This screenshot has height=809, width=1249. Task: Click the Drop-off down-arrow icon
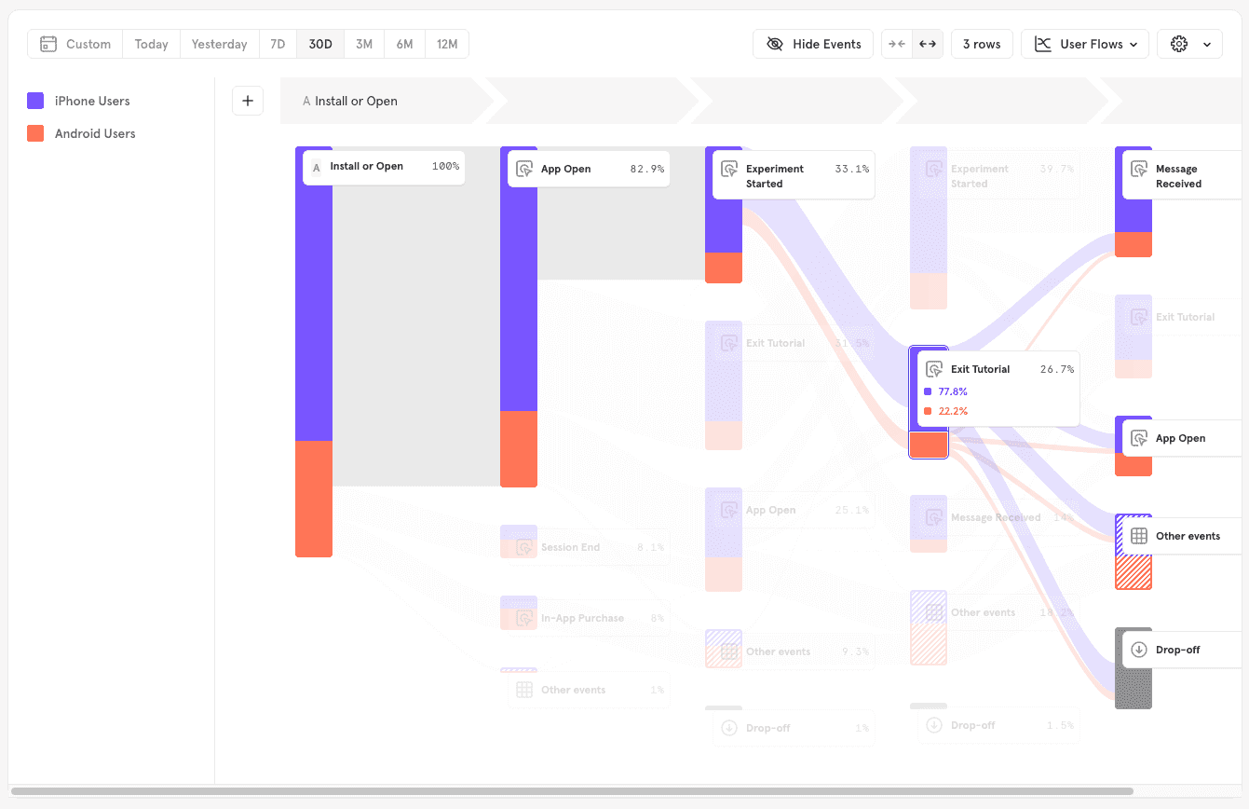click(1138, 650)
